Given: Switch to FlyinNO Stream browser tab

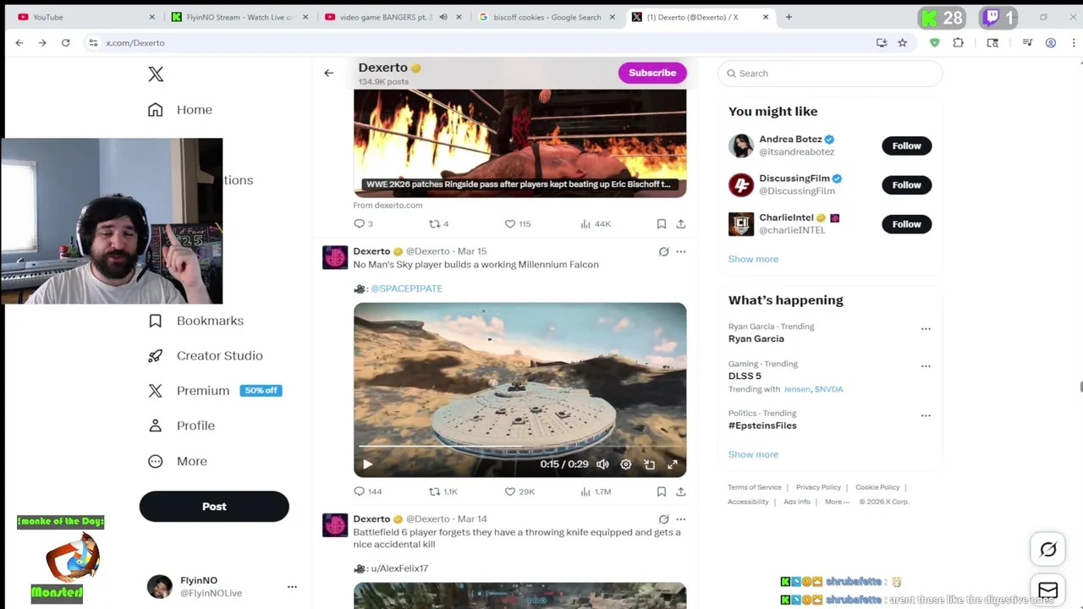Looking at the screenshot, I should [x=239, y=17].
